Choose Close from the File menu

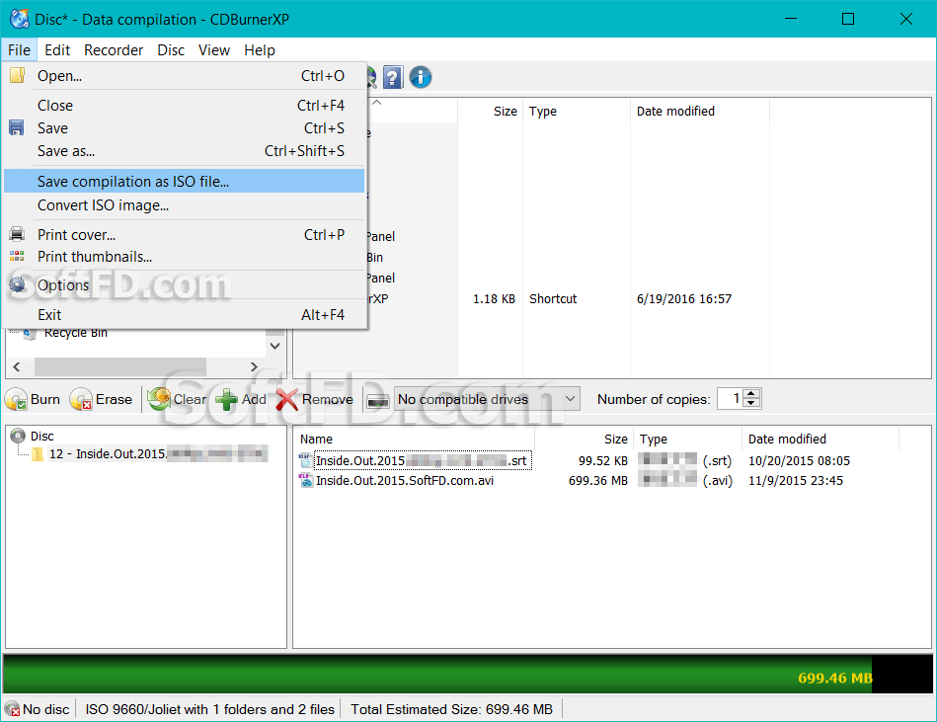pyautogui.click(x=184, y=106)
